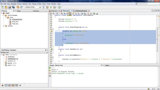This screenshot has height=90, width=160.
Task: Click Toggle Bookmark editor icon
Action: pyautogui.click(x=78, y=13)
